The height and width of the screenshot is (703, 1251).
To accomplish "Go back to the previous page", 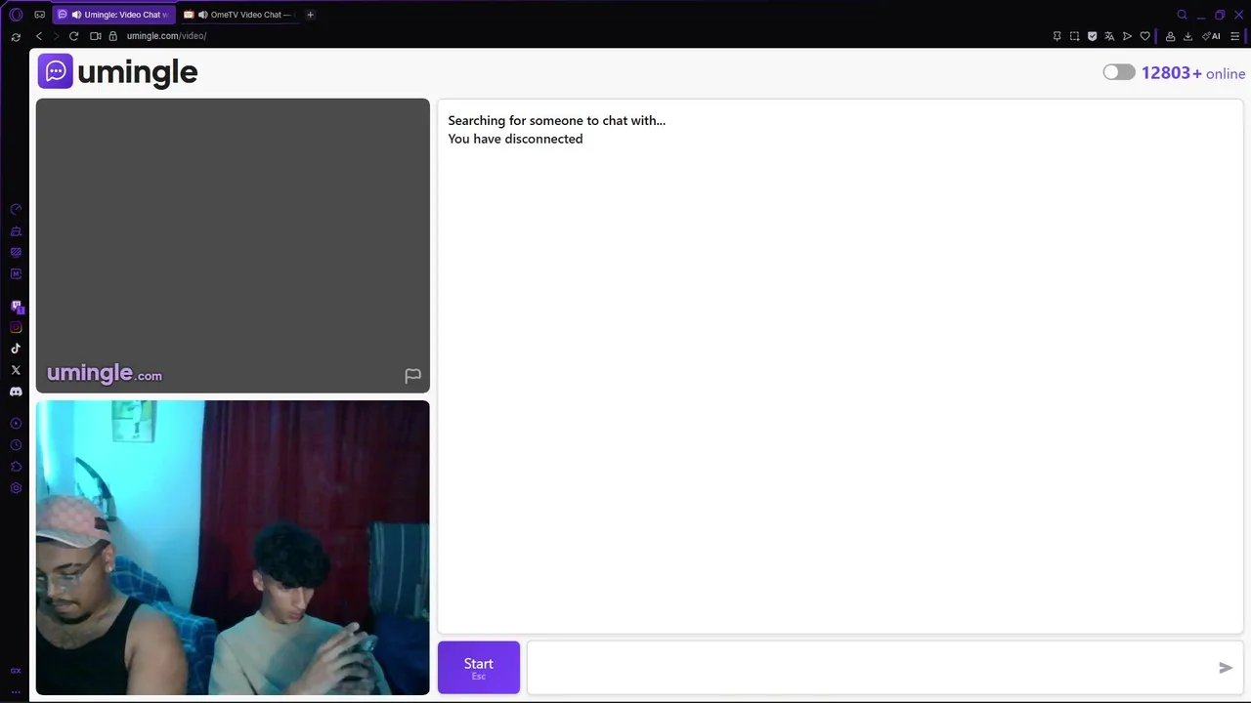I will pyautogui.click(x=39, y=36).
